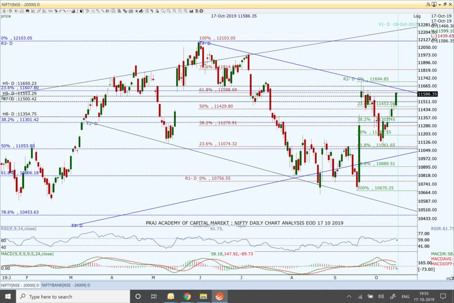Click the 3D cube toolbar icon
The width and height of the screenshot is (454, 303).
pyautogui.click(x=82, y=11)
